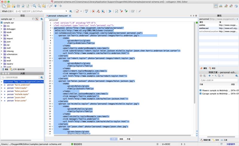Open Transformation Scenarios panel gear icon
239x146 pixels.
point(237,76)
